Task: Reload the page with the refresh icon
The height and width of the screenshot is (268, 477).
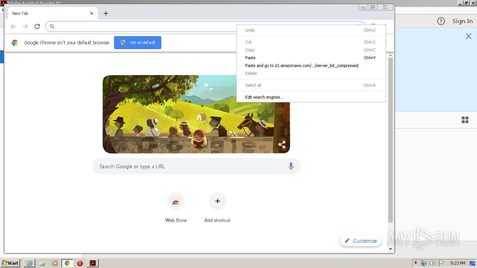Action: [37, 26]
